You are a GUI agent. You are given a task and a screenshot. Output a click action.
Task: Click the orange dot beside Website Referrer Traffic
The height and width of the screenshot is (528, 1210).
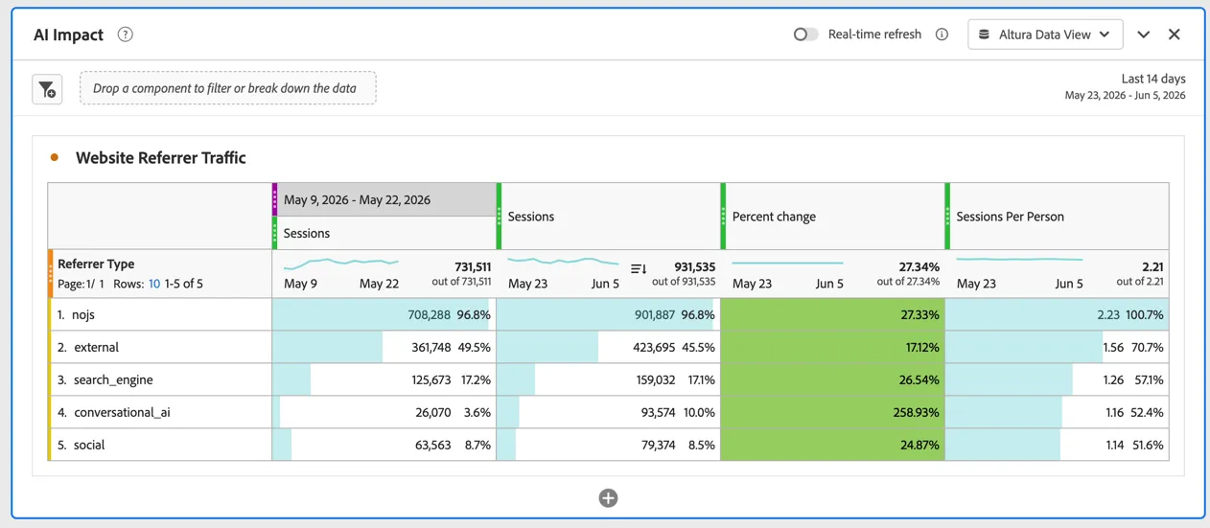point(55,157)
